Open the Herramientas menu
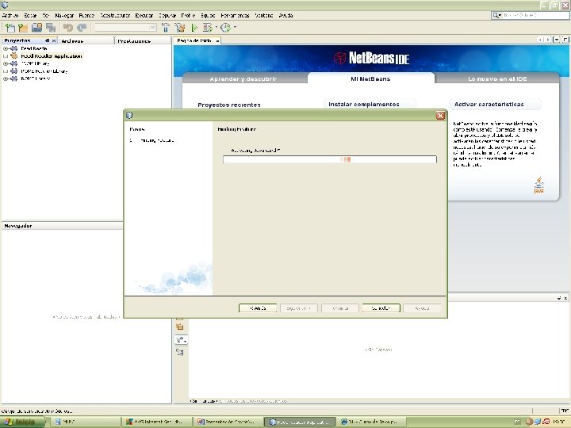This screenshot has height=428, width=571. click(236, 15)
